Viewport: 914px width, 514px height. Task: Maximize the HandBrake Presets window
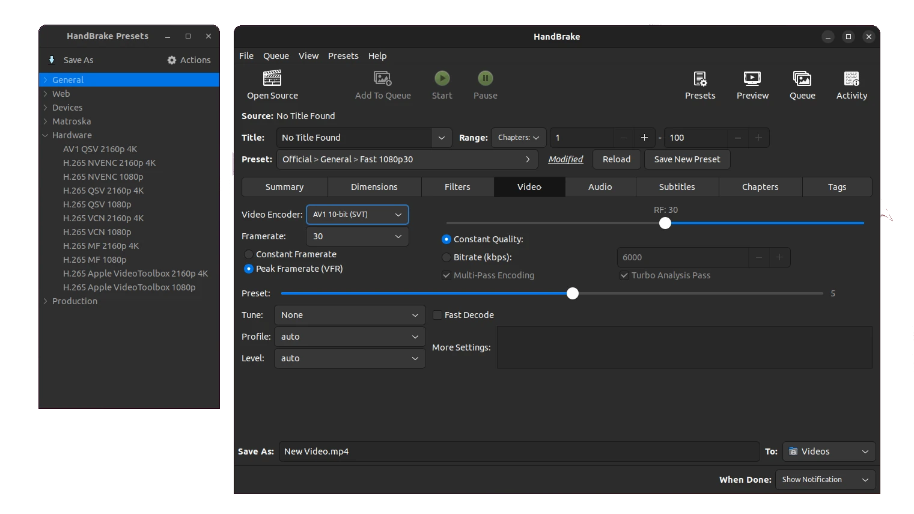188,37
